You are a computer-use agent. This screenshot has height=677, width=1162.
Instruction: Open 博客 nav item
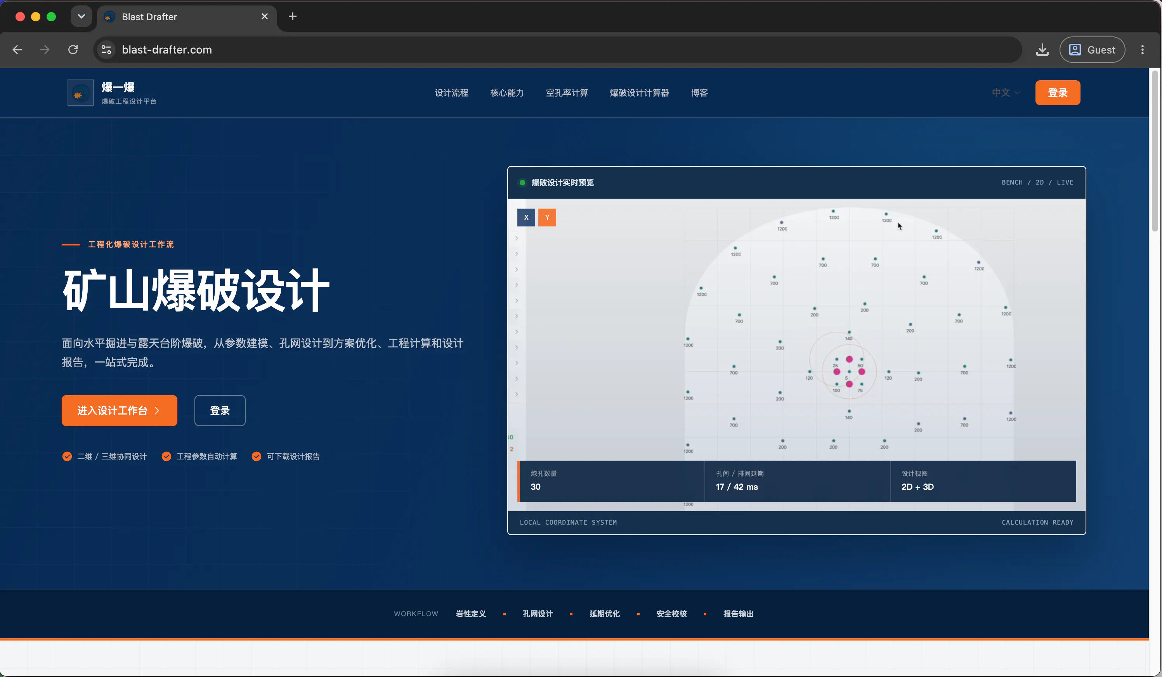pyautogui.click(x=699, y=93)
